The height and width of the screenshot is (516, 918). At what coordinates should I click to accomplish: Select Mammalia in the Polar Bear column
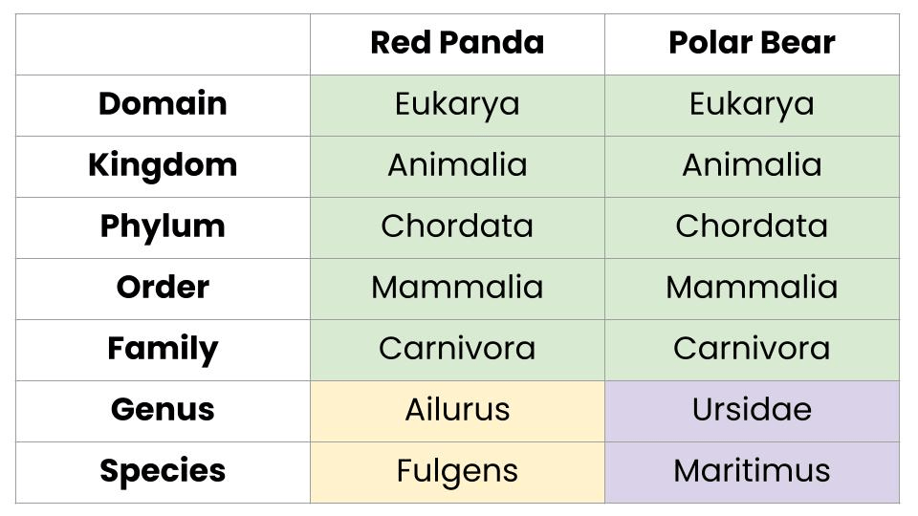coord(752,288)
